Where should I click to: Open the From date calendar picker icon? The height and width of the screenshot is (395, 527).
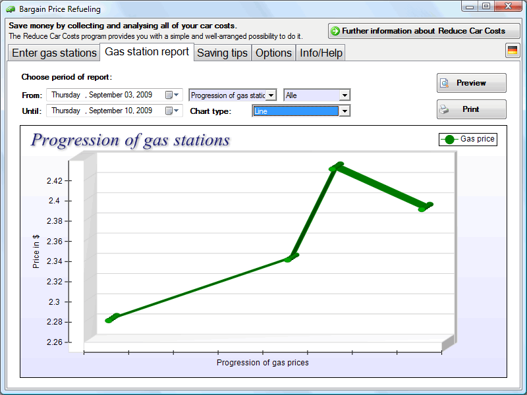(171, 95)
